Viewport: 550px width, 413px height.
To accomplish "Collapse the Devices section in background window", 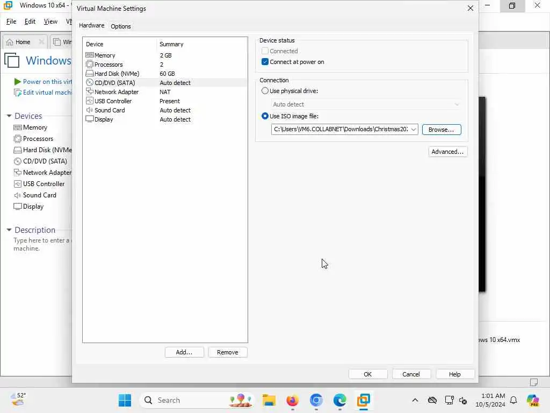I will pos(9,116).
